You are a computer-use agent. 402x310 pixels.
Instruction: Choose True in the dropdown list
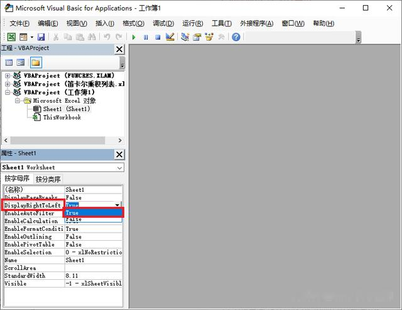coord(94,213)
